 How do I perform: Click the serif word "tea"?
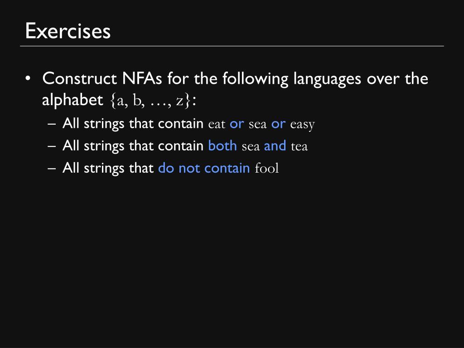[299, 146]
